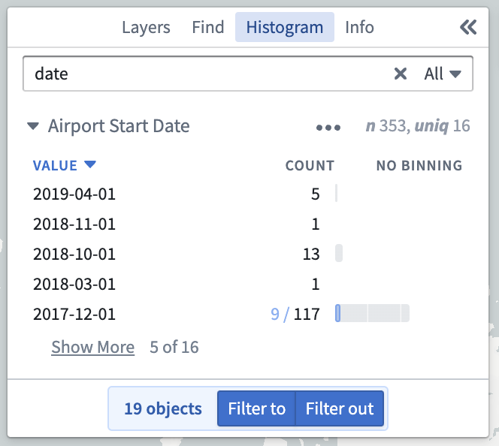This screenshot has width=499, height=446.
Task: Select the 2018-03-01 value row
Action: 248,284
